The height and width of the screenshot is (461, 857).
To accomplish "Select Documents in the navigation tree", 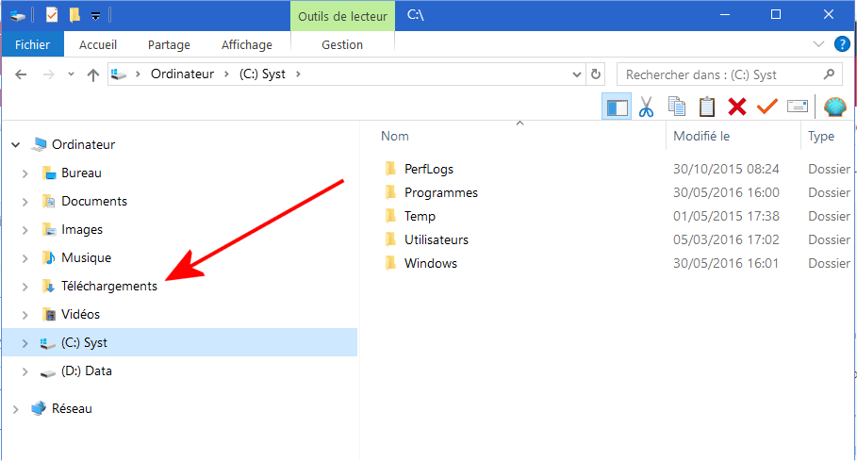I will [x=94, y=201].
